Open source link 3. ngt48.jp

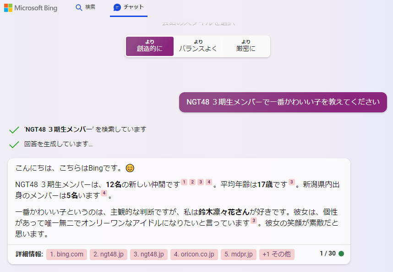click(149, 255)
